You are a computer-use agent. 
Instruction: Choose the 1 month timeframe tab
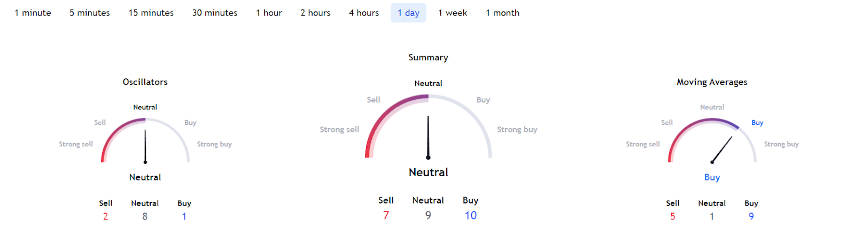502,13
